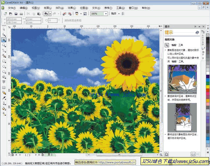Click the Print icon
210x166 pixels.
(21, 14)
